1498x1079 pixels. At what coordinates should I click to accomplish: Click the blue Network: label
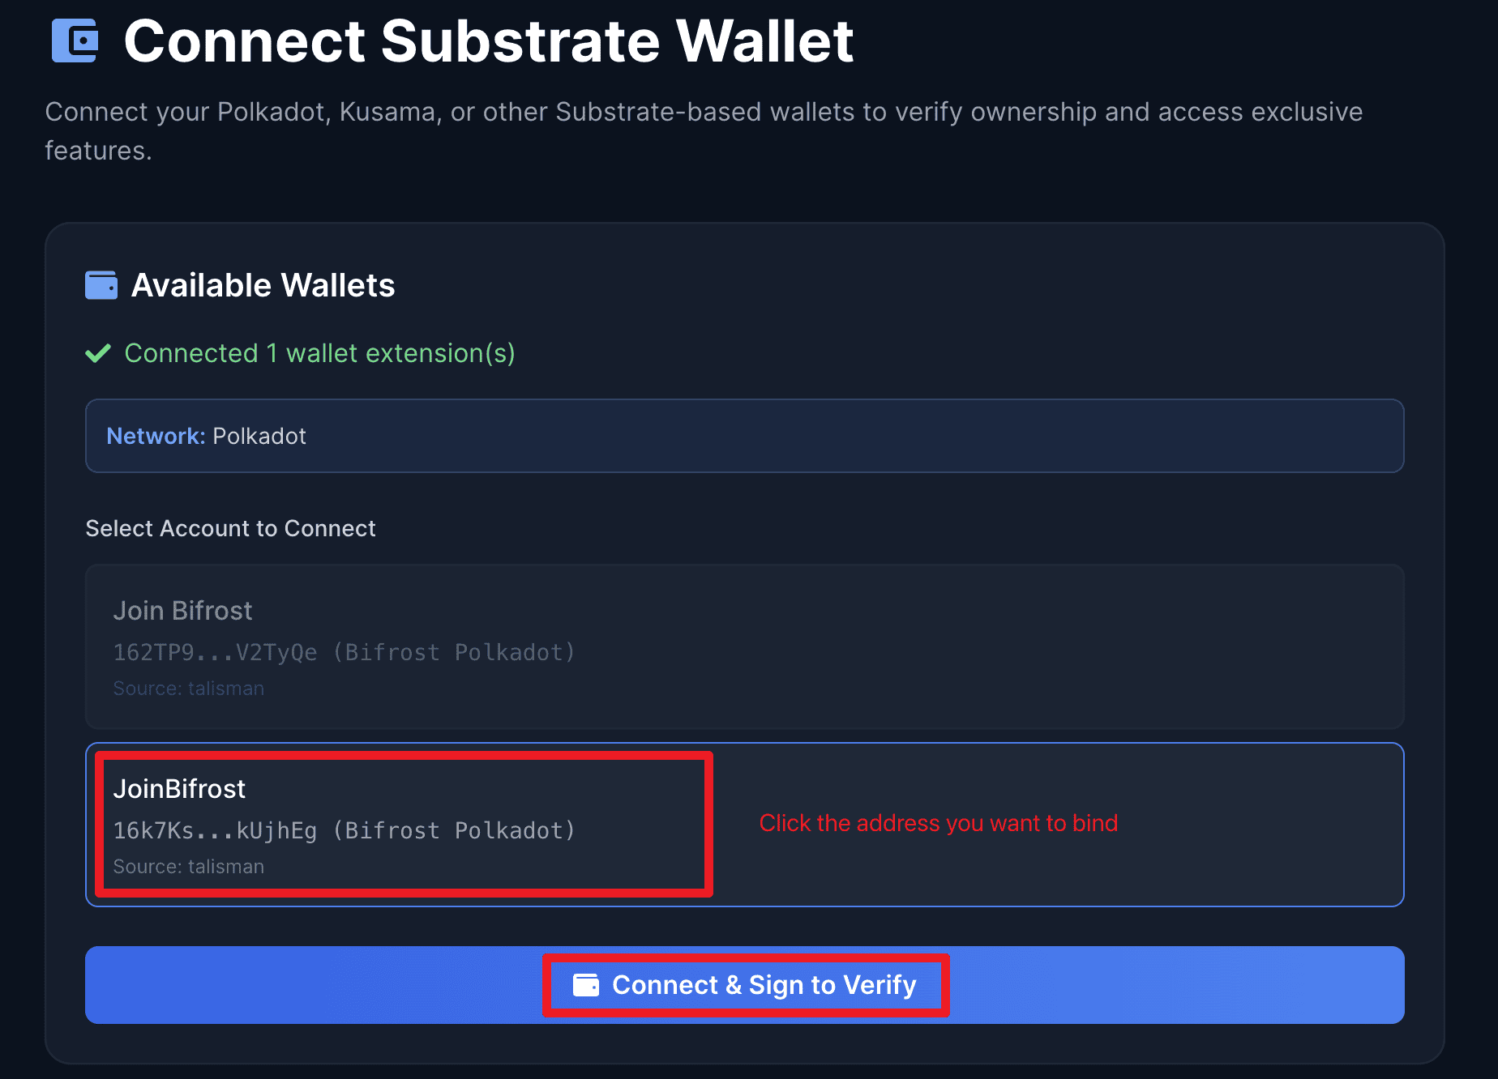(156, 436)
